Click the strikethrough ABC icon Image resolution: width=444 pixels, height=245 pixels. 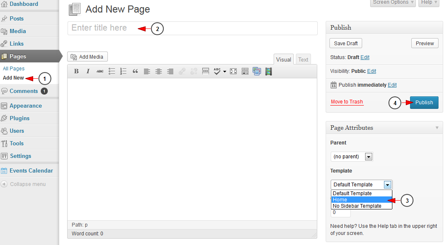coord(100,72)
